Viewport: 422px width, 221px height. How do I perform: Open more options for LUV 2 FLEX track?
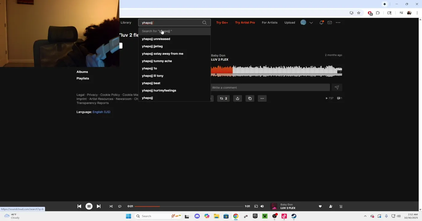tap(262, 99)
